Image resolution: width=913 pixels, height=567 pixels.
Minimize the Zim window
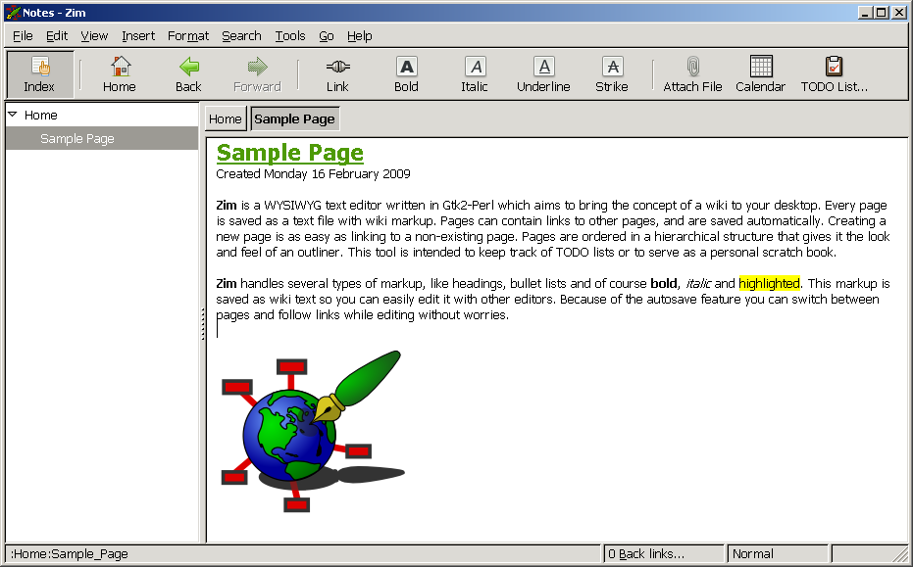(x=866, y=12)
